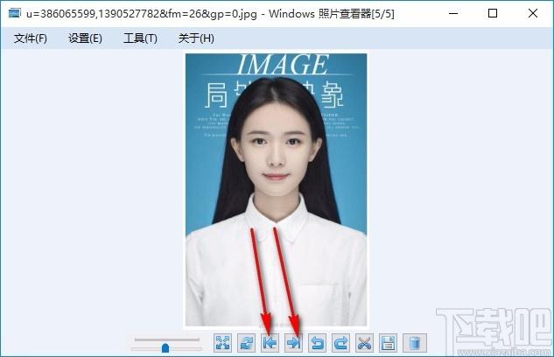Viewport: 554px width, 357px height.
Task: Click the fit-to-window fullscreen icon
Action: (223, 344)
